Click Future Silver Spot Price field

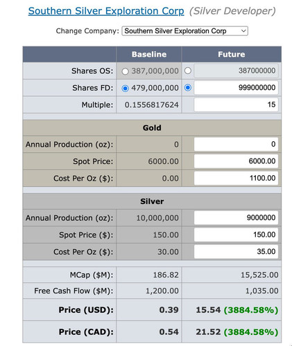tap(236, 235)
